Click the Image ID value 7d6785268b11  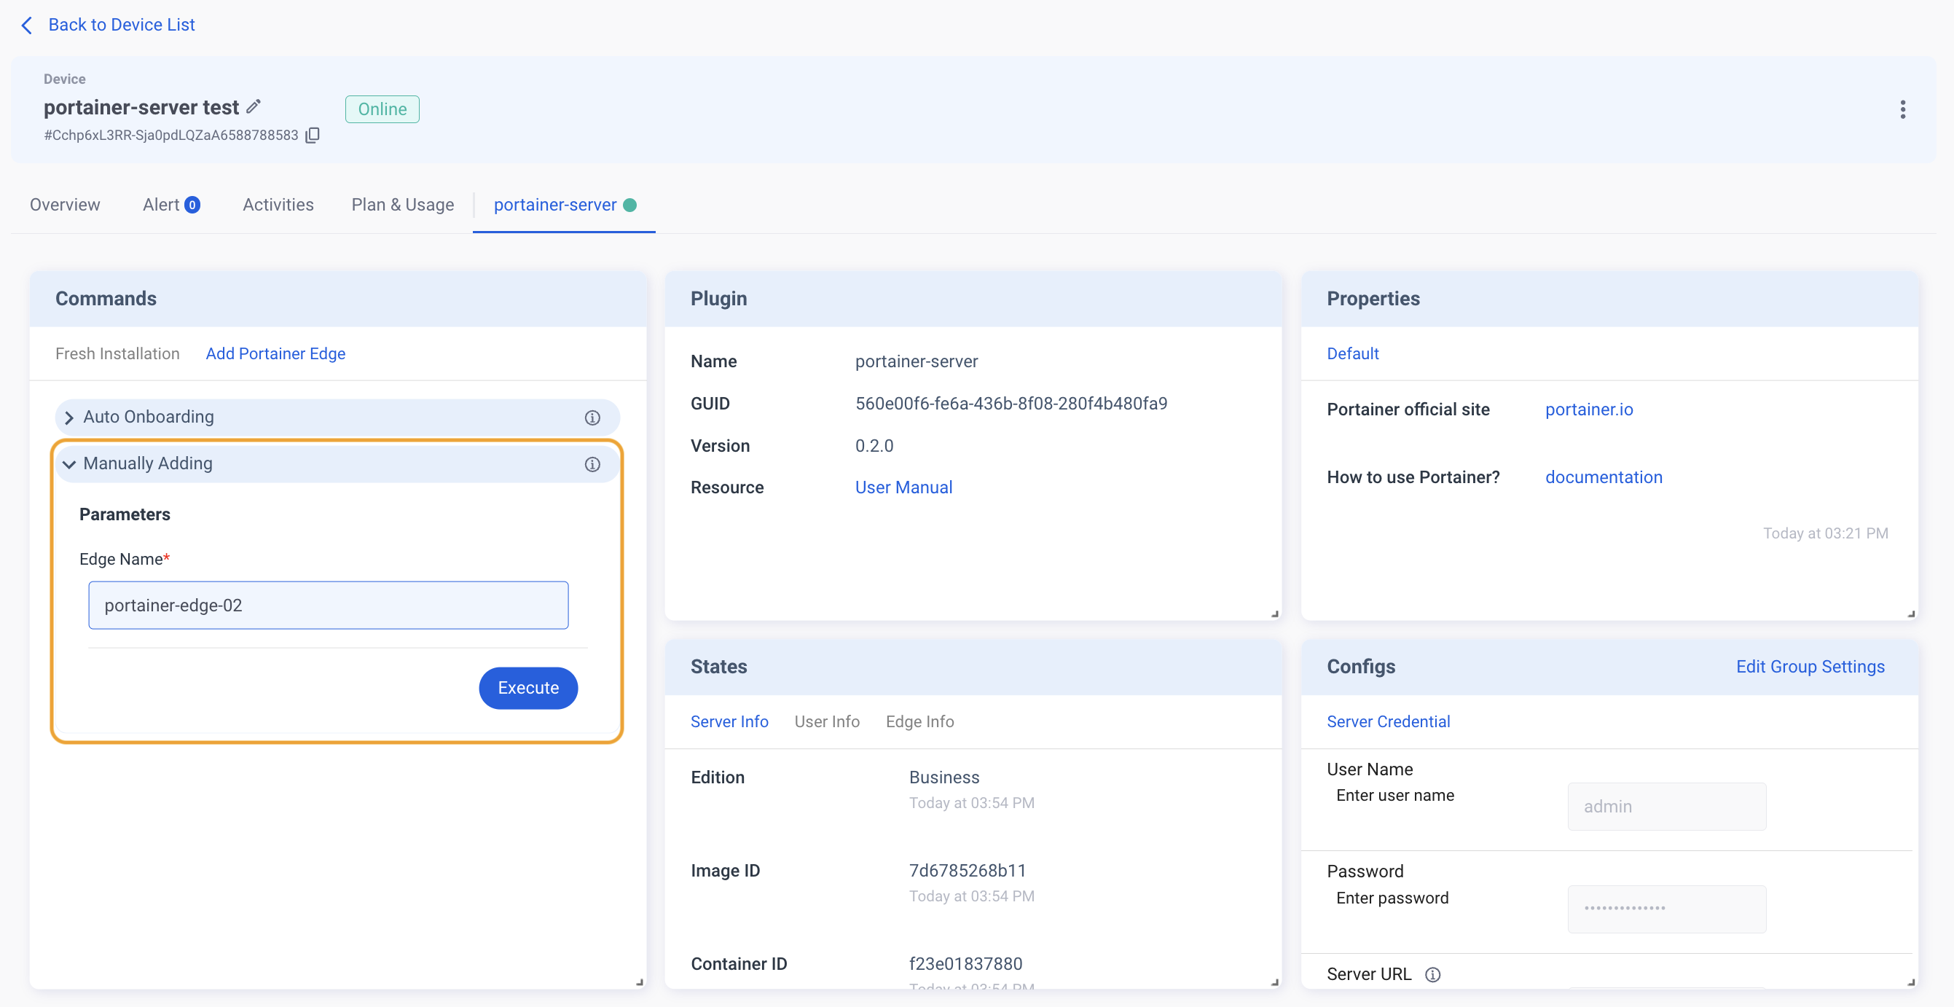pyautogui.click(x=967, y=871)
